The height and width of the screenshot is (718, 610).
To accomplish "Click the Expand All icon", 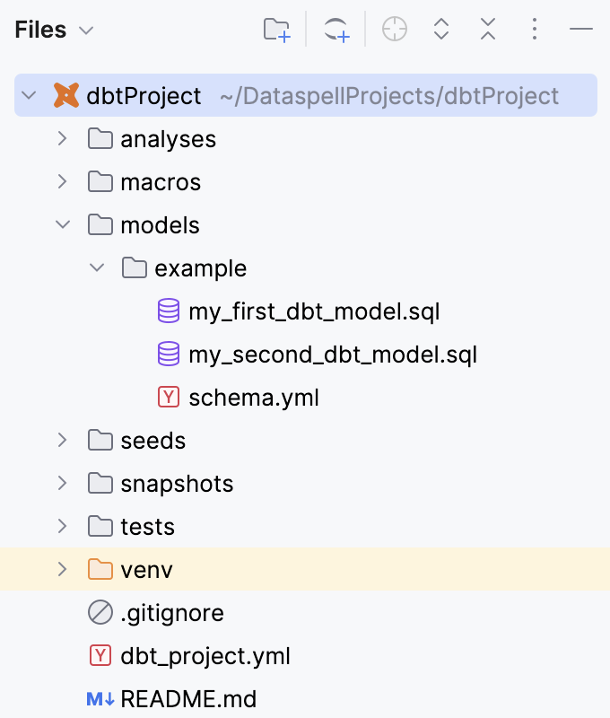I will point(440,30).
